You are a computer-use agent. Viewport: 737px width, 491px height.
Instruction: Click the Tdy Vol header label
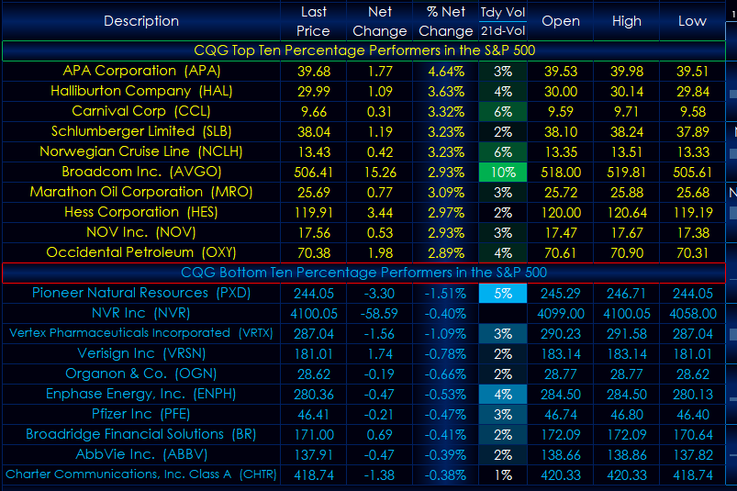coord(503,12)
